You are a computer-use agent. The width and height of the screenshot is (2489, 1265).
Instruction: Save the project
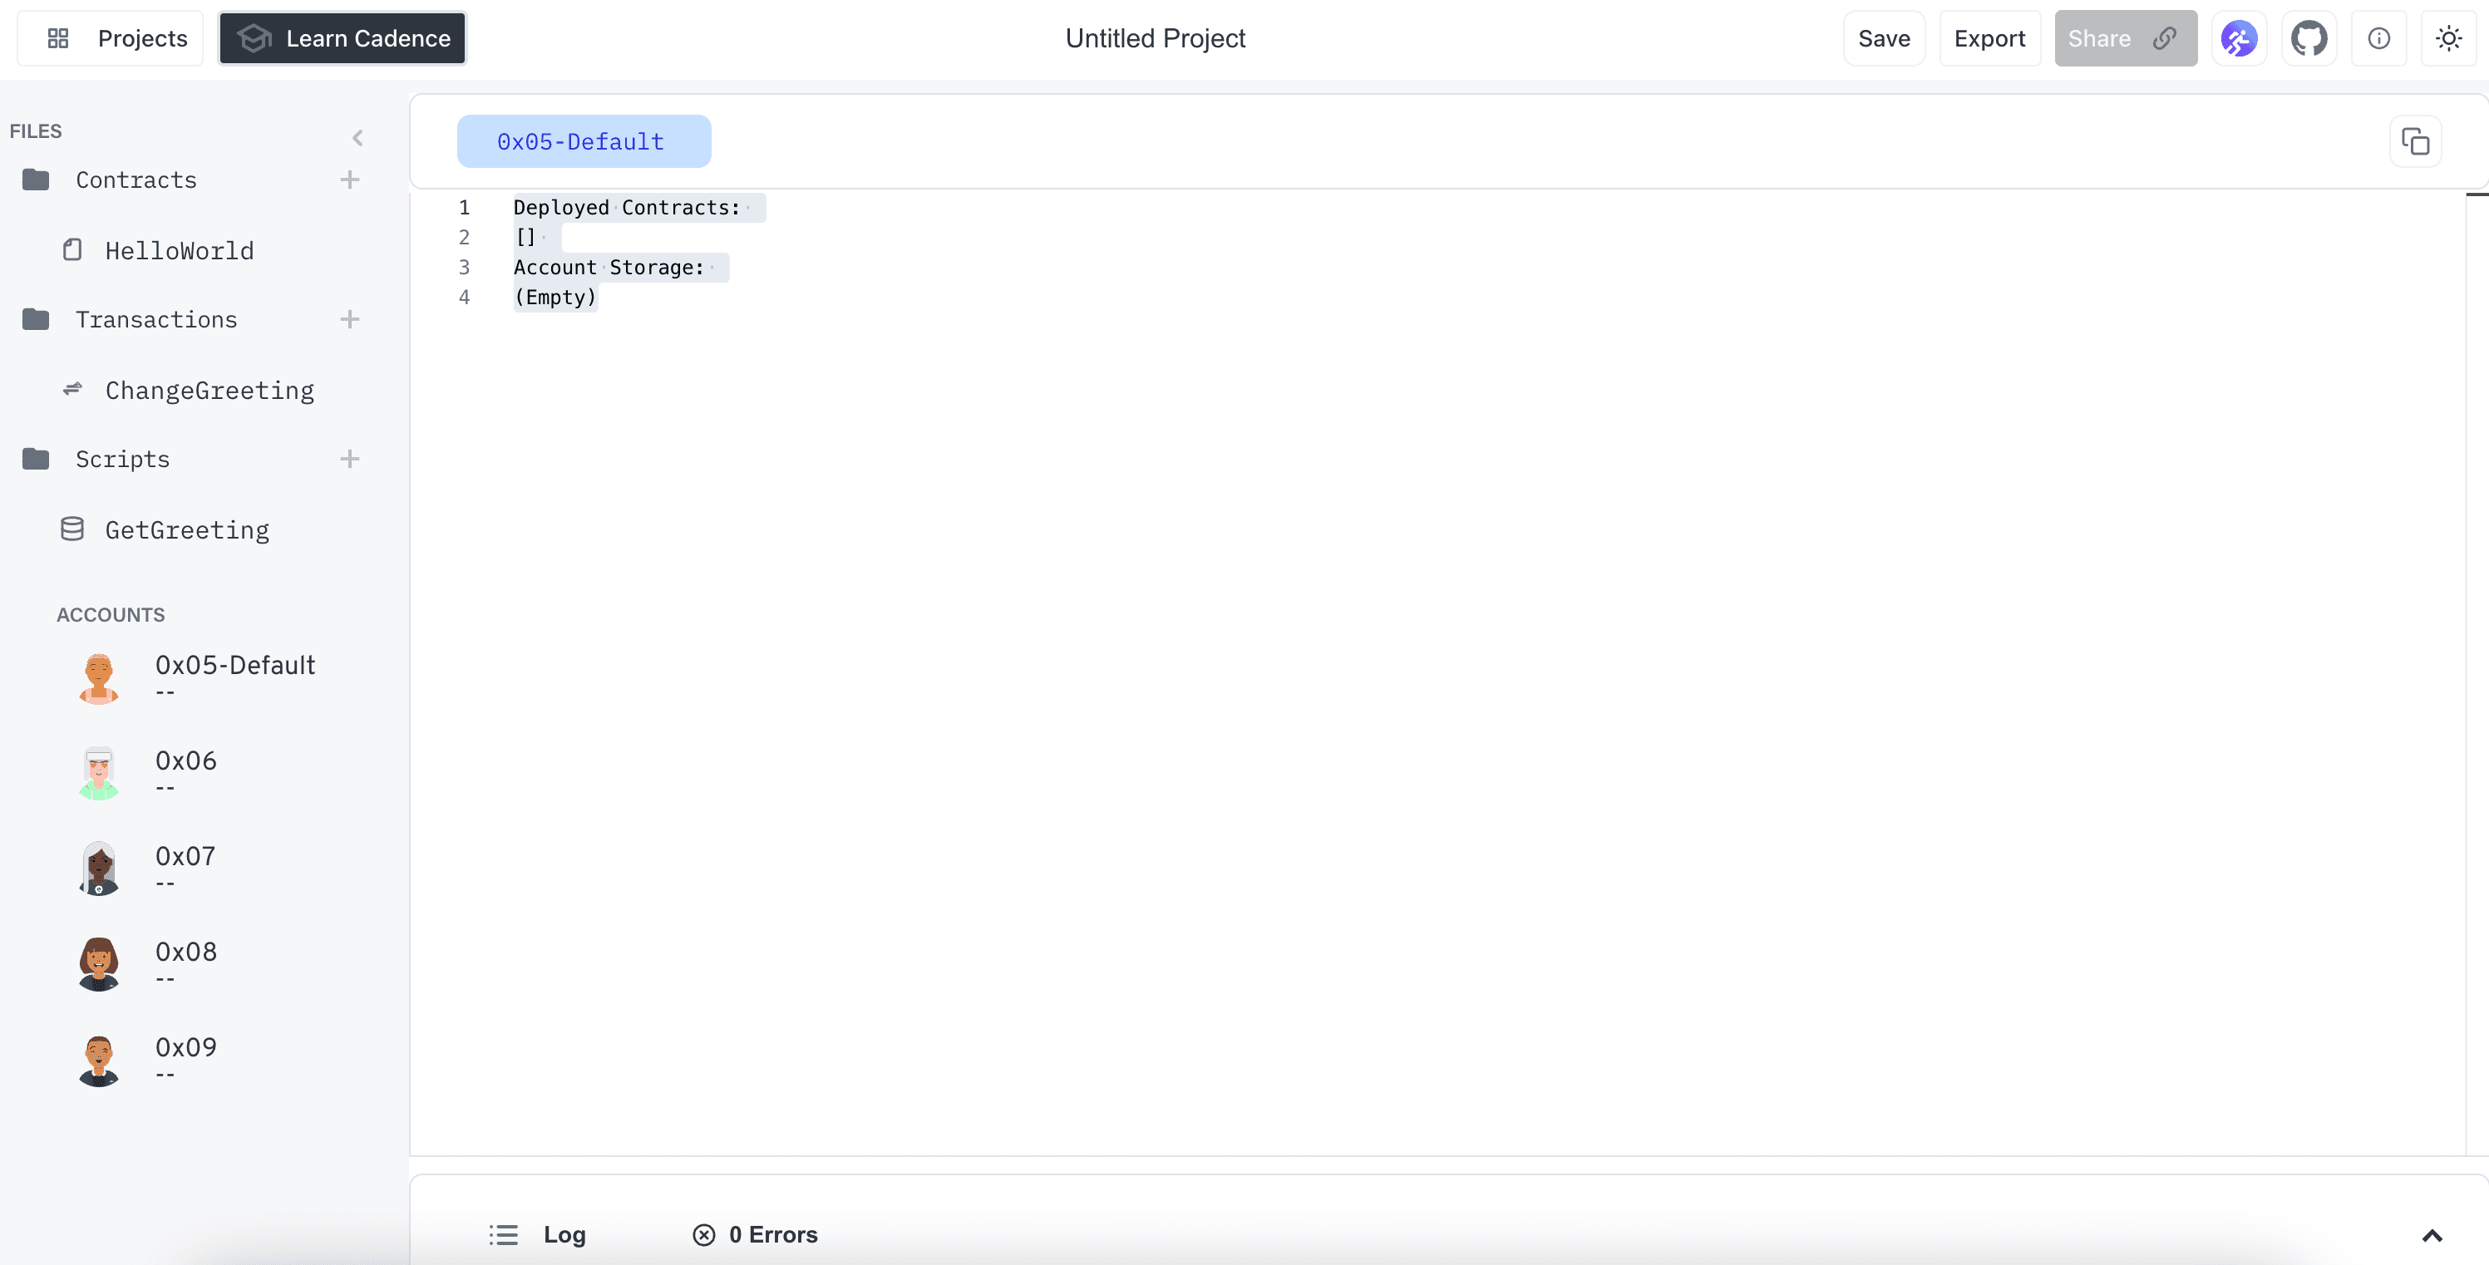click(x=1884, y=37)
